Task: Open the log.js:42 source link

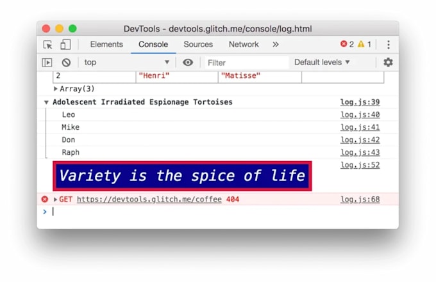Action: coord(360,140)
